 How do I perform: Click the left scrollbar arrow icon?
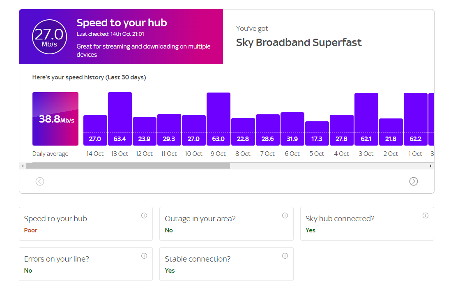22,166
